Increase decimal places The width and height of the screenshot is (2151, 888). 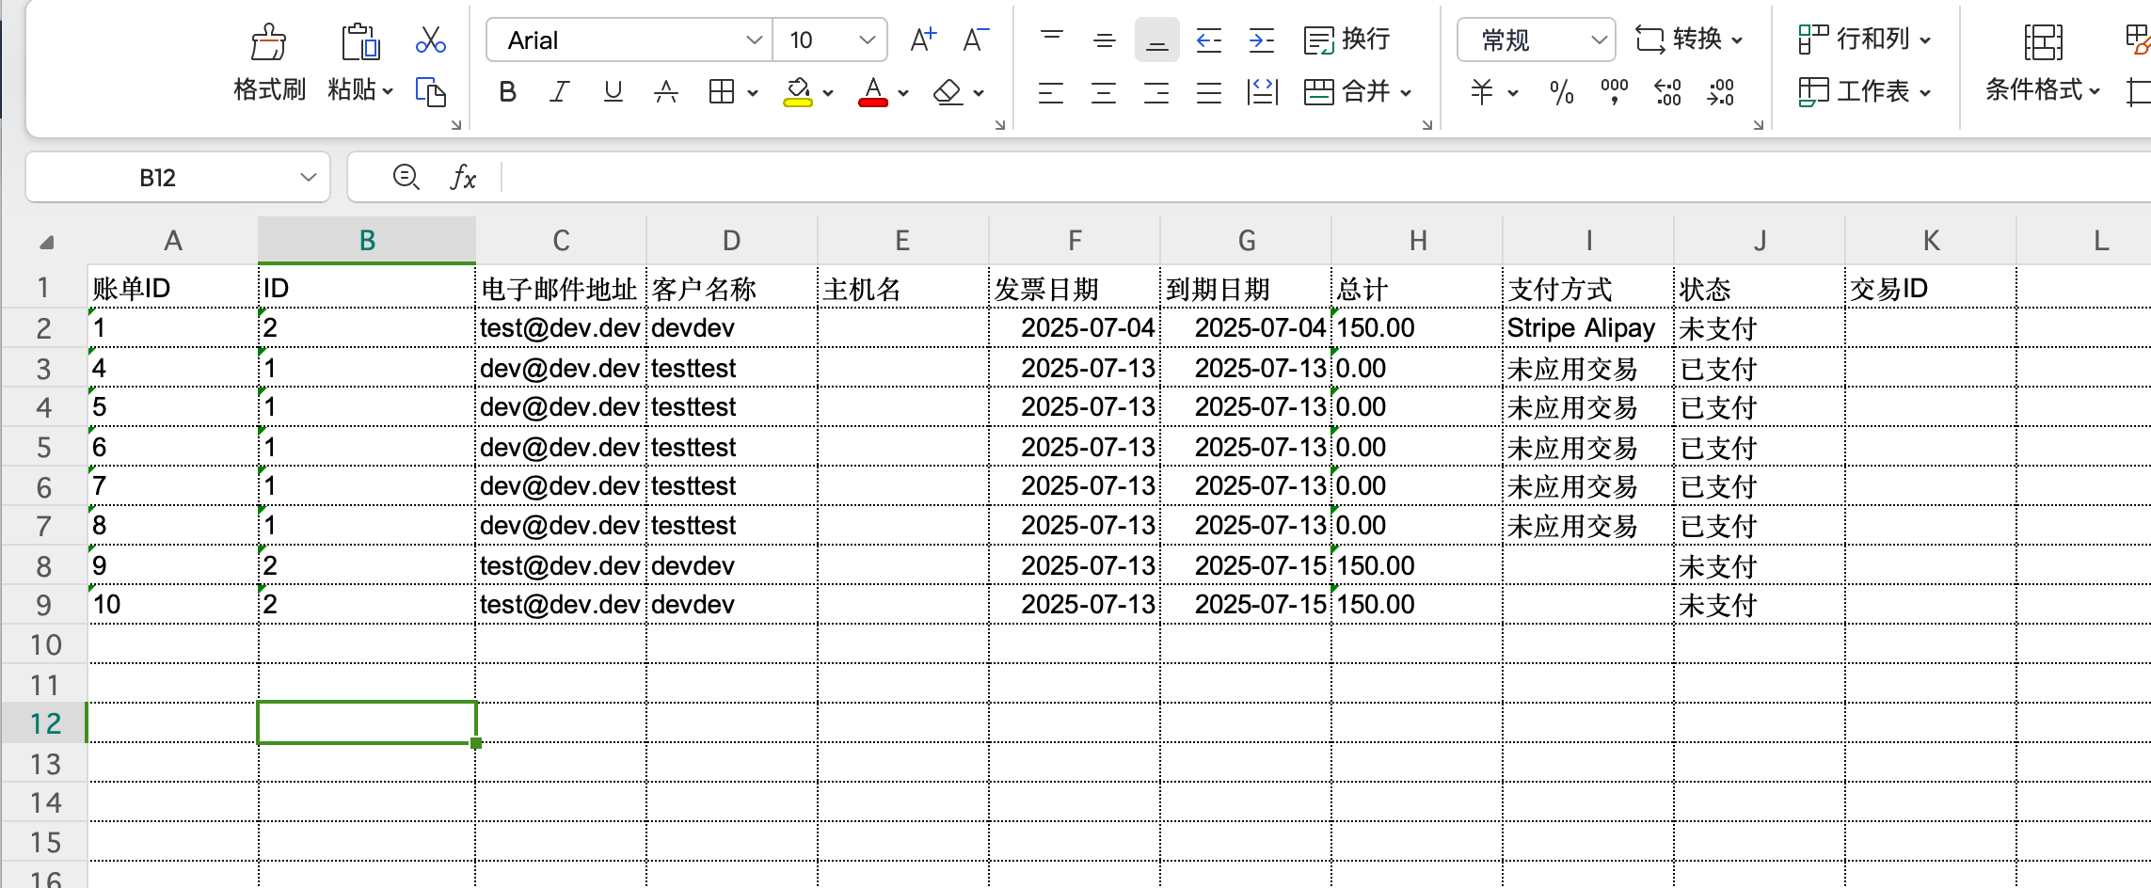pos(1666,92)
